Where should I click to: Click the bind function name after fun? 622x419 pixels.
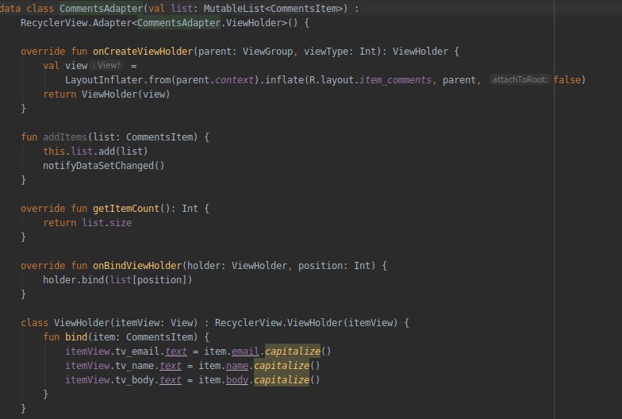(76, 336)
